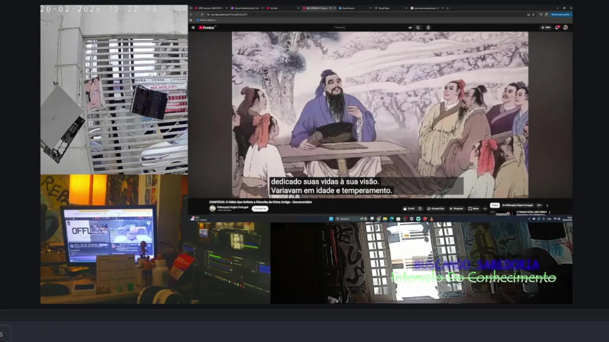Dislike the video with thumbs-down button

click(x=420, y=209)
